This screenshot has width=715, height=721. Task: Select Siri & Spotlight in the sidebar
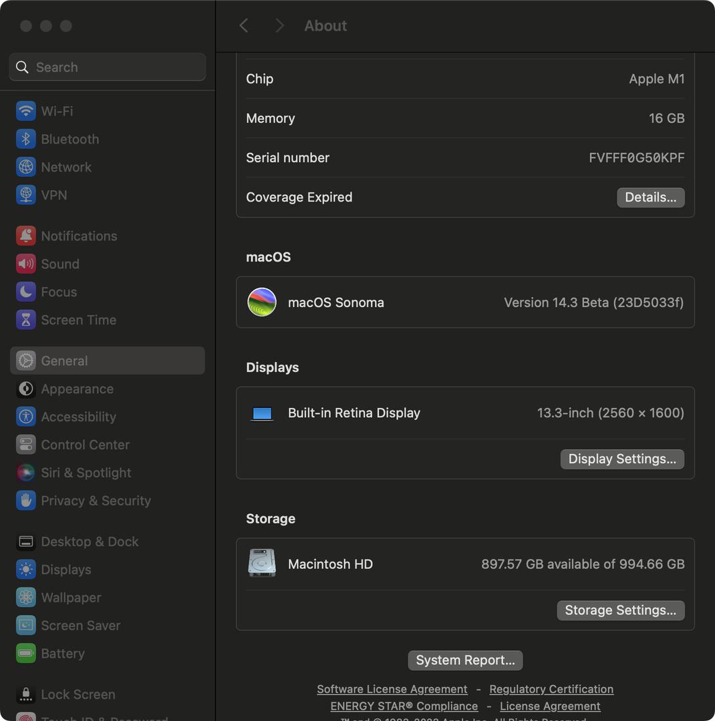point(108,473)
